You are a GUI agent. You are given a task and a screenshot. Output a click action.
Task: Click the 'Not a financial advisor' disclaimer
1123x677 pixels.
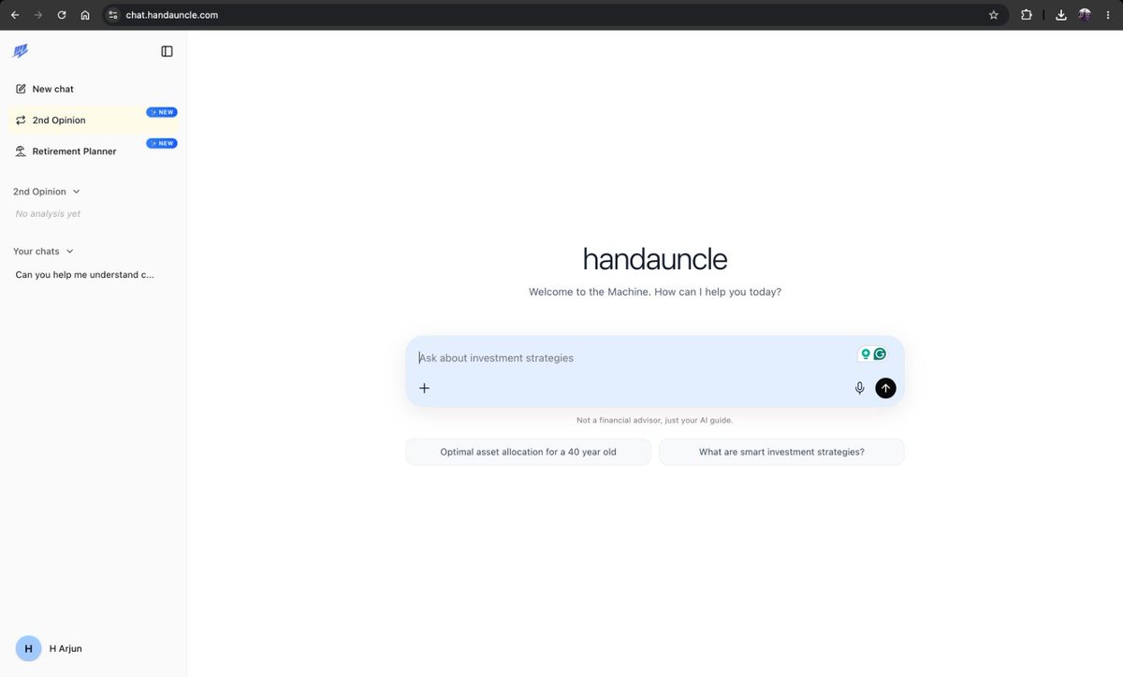655,421
